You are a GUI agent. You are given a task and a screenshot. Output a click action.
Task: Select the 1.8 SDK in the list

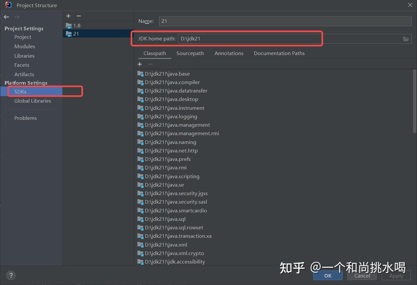point(77,25)
